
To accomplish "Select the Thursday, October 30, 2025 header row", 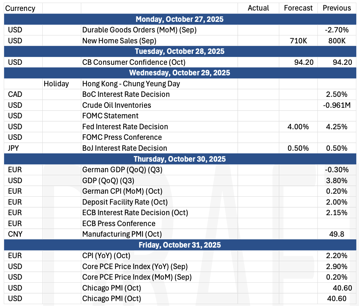I will tap(179, 159).
